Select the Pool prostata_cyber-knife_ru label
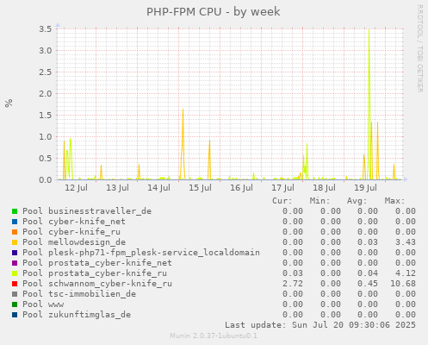Screen dimensions: 428x345 [95, 273]
